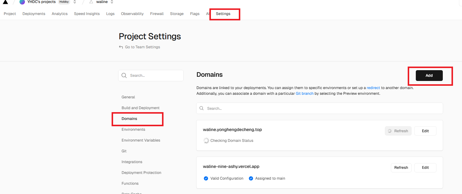
Task: Click the Assigned to main checkmark icon
Action: [x=251, y=178]
